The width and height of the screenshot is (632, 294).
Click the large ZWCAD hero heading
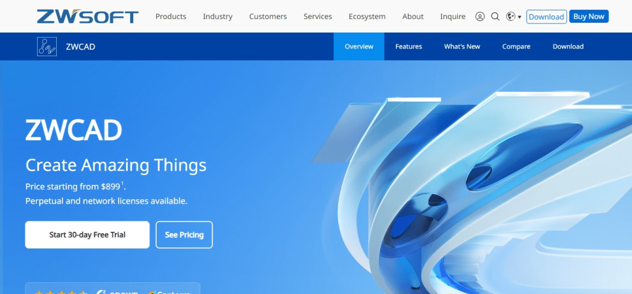pos(73,130)
